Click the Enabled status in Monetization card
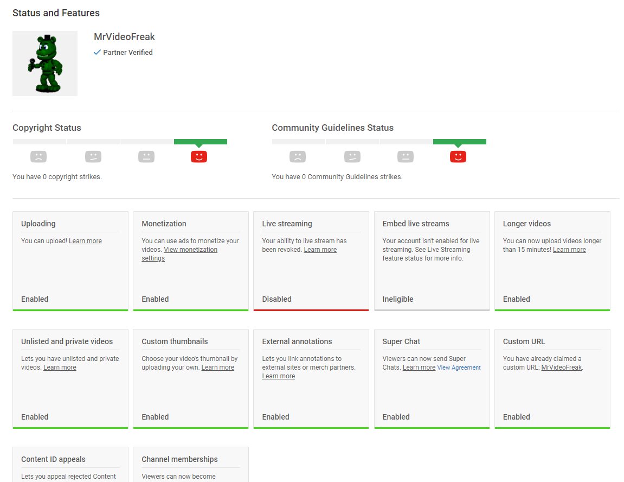 coord(155,299)
